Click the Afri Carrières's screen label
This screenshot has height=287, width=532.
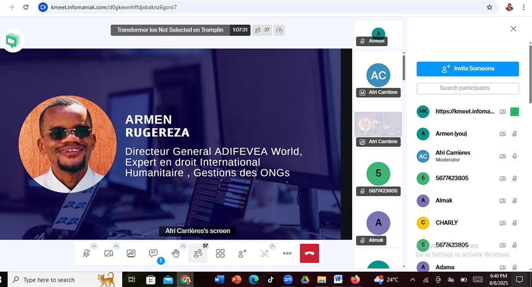coord(197,231)
